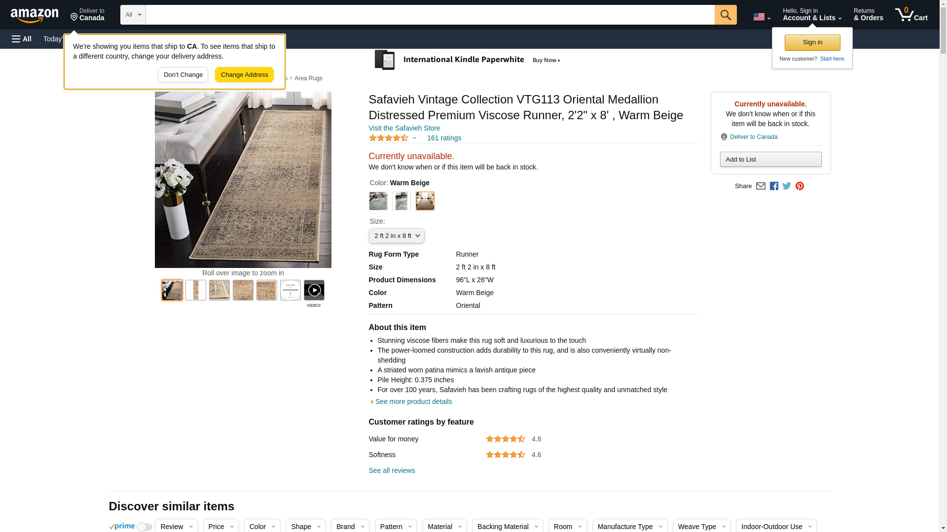Click the Change Address button
Viewport: 947px width, 532px height.
244,75
